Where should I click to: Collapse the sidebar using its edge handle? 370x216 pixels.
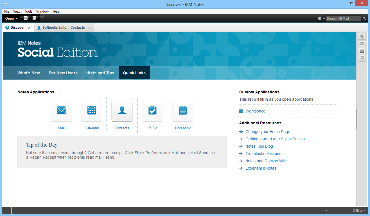[356, 119]
